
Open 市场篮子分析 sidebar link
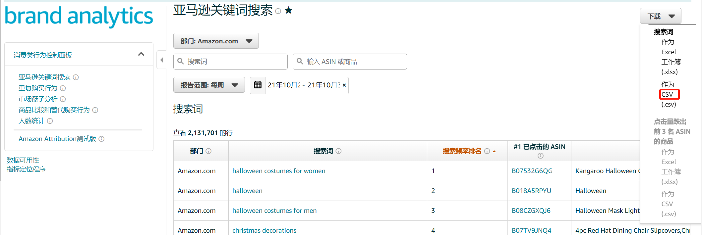pos(38,99)
